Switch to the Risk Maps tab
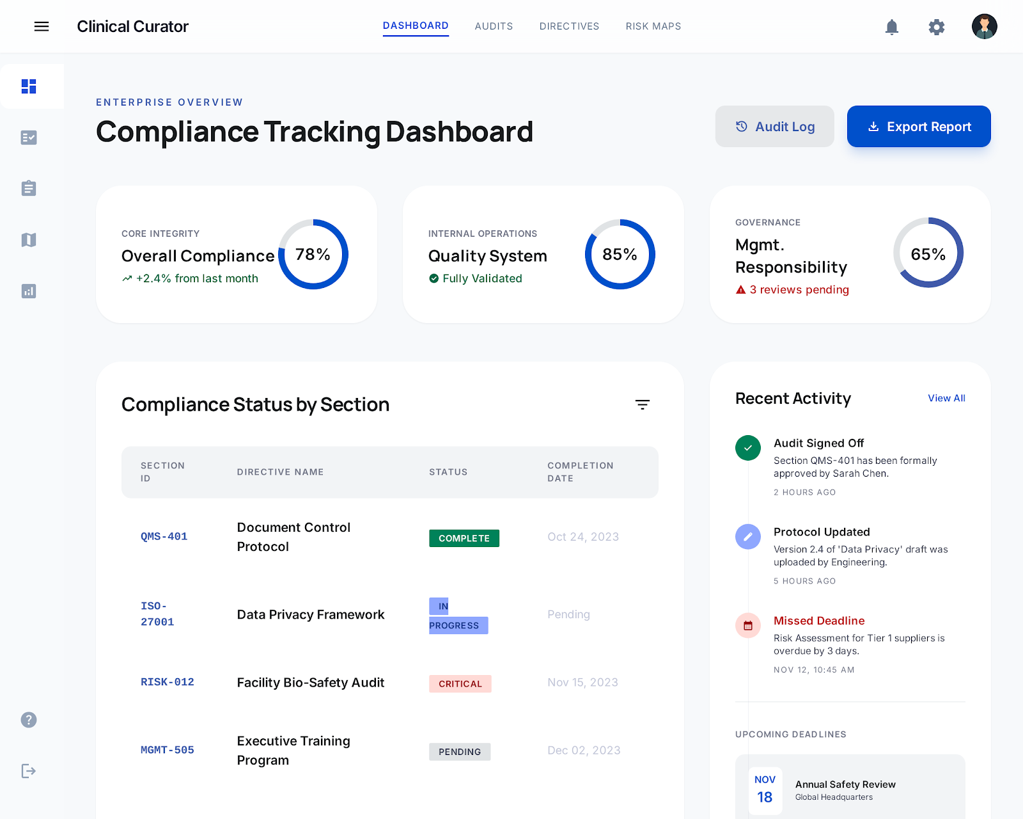 pos(653,26)
